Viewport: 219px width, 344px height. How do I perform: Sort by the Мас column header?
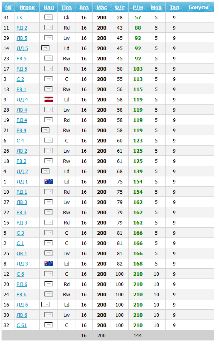102,7
